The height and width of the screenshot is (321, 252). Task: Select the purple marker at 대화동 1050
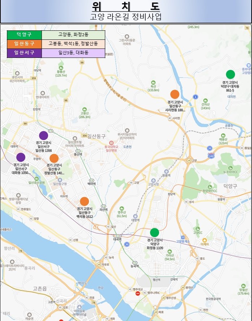[x=21, y=157]
